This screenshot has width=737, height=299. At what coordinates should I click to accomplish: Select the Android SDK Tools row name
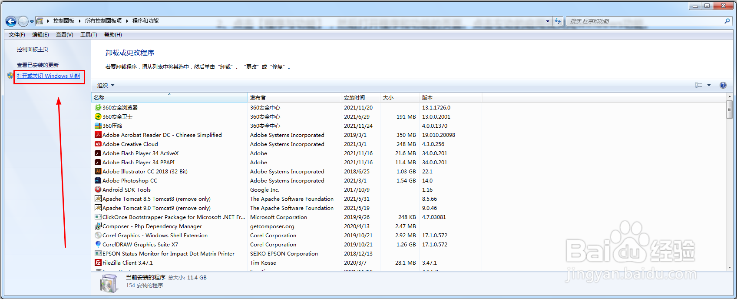[126, 189]
